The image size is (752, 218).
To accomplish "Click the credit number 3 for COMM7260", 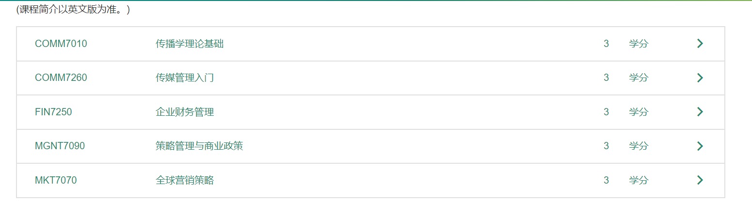I will tap(606, 78).
